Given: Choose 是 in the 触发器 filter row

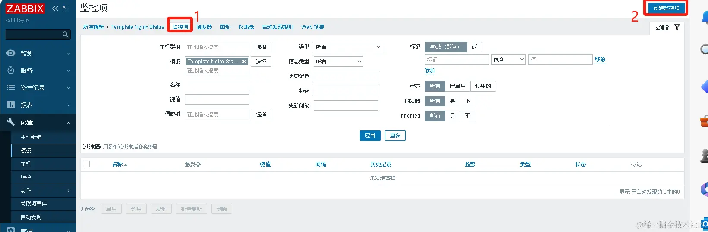Looking at the screenshot, I should [453, 101].
